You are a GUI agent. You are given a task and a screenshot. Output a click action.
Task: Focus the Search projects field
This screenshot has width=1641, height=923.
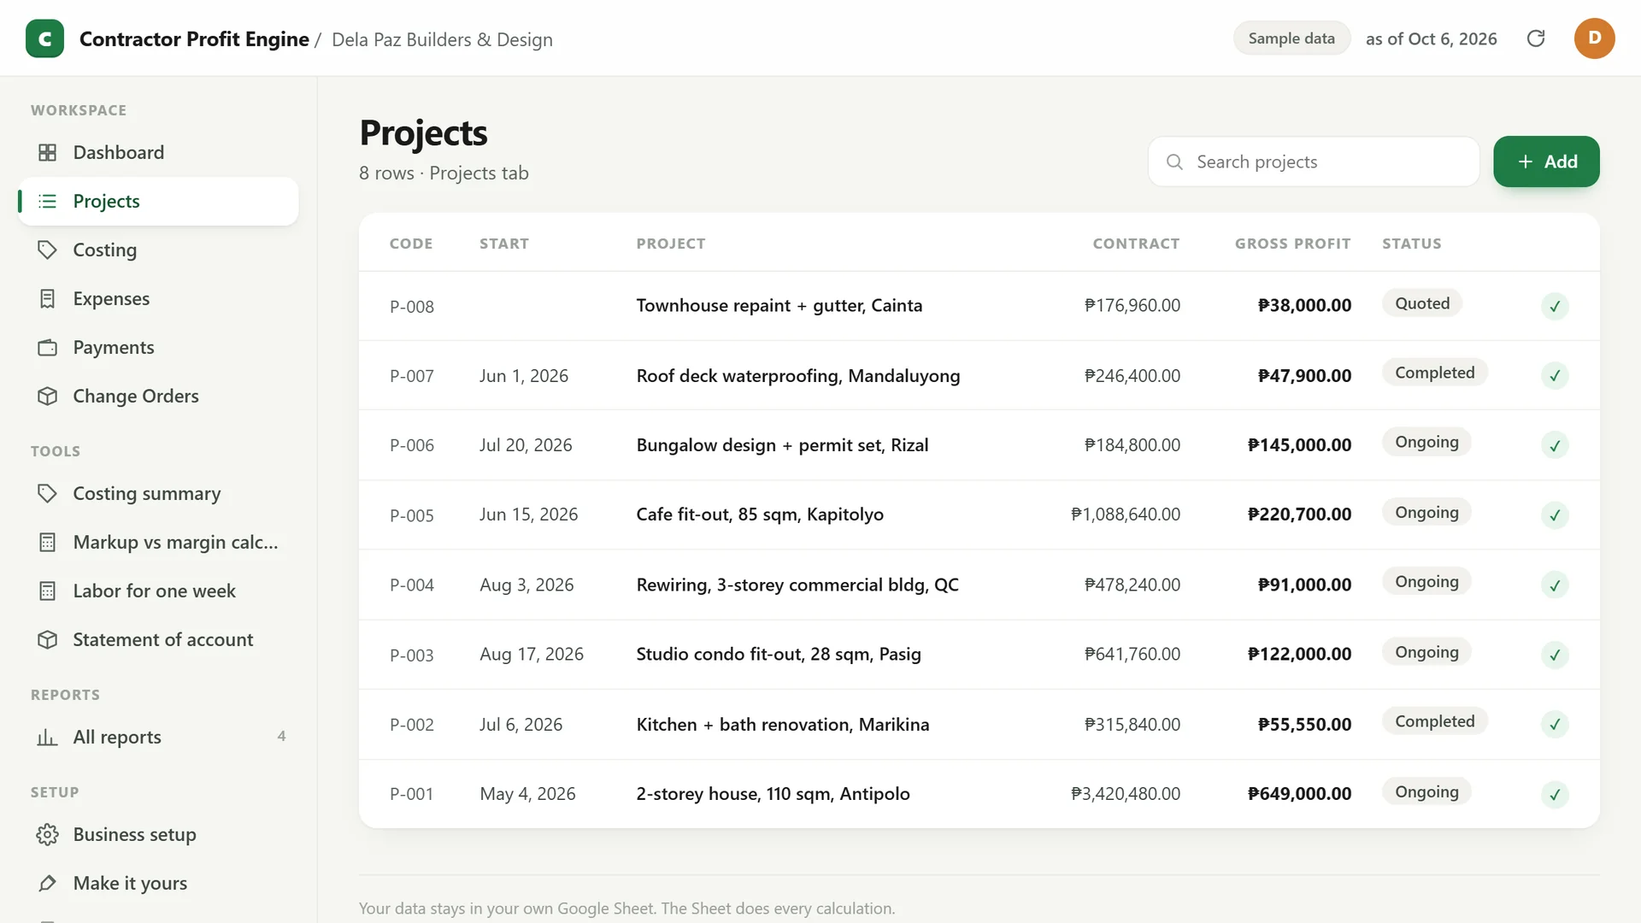[x=1314, y=162]
